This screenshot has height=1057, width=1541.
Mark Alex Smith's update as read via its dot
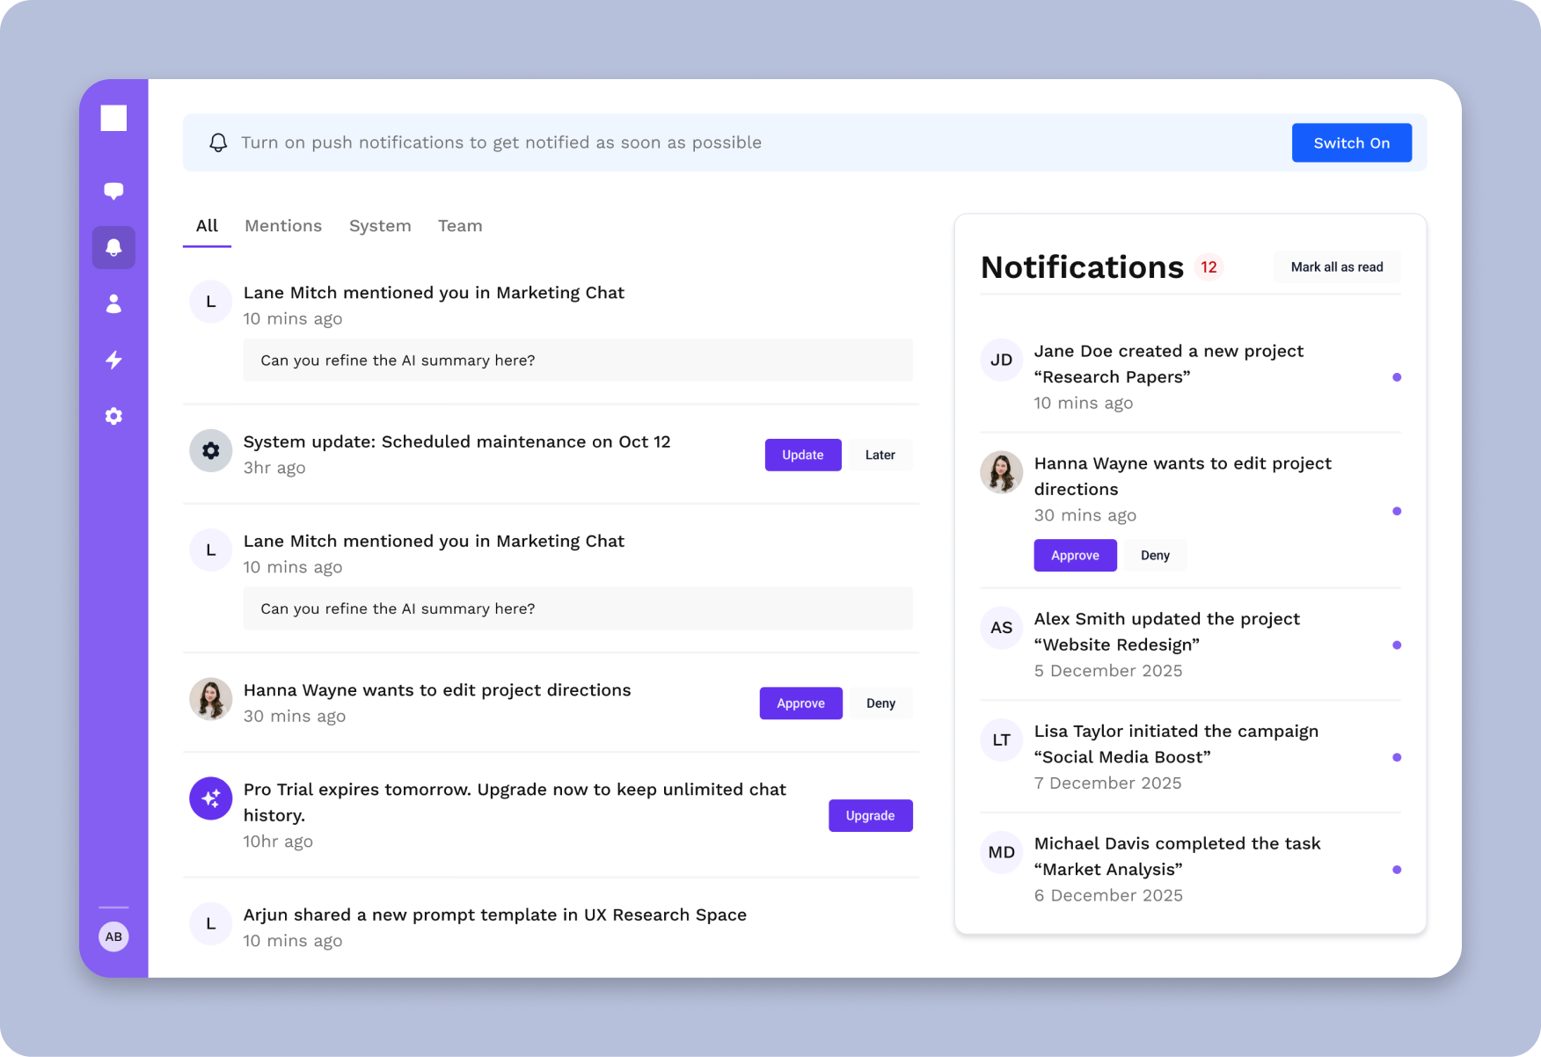tap(1397, 645)
